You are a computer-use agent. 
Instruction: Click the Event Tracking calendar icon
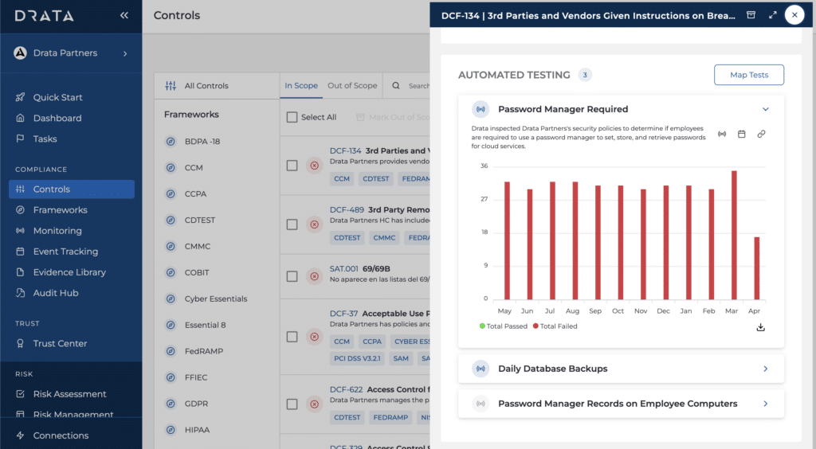[20, 252]
